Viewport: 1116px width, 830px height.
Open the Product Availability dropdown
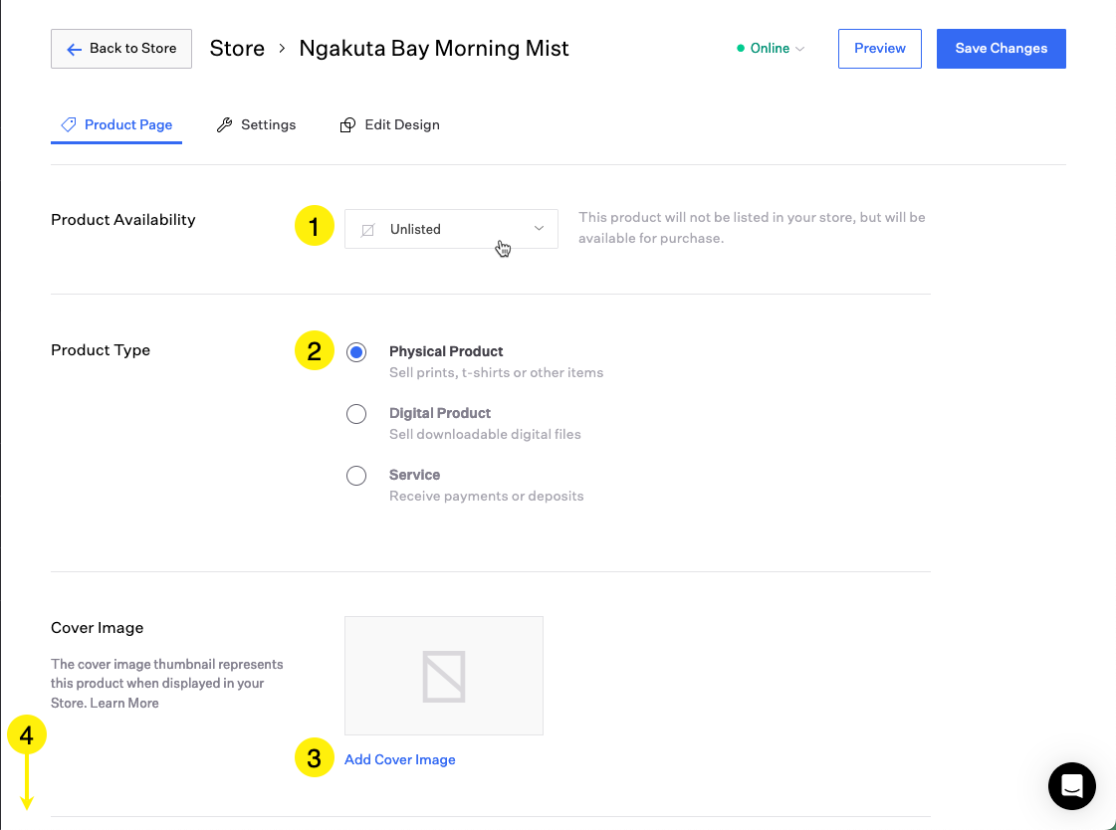tap(451, 229)
